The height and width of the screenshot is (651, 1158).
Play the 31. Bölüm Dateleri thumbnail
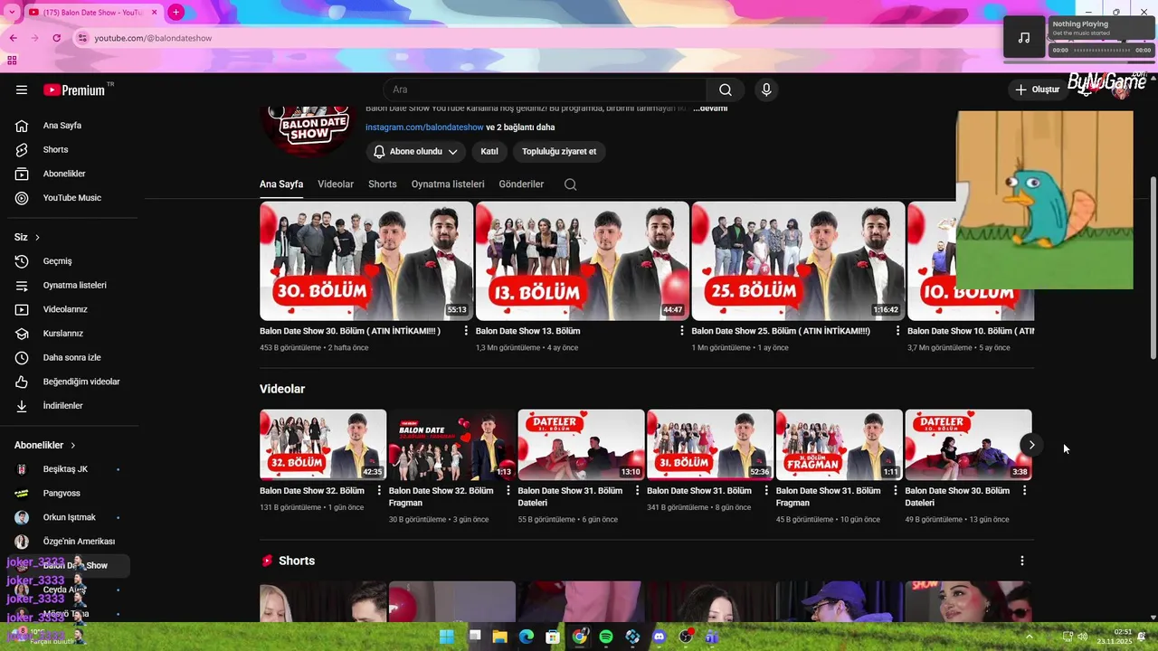pyautogui.click(x=581, y=444)
